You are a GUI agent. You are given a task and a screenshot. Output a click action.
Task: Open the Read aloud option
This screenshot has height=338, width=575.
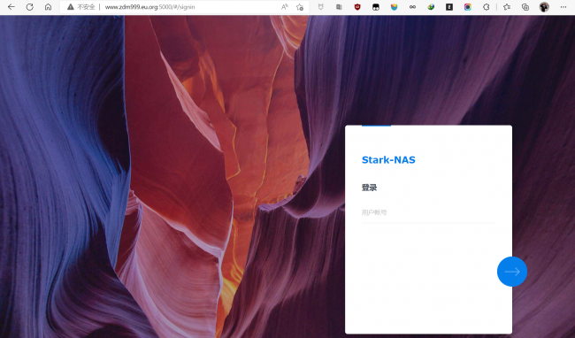point(285,7)
